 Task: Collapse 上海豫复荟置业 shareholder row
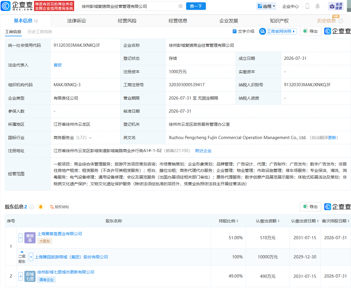(x=20, y=238)
